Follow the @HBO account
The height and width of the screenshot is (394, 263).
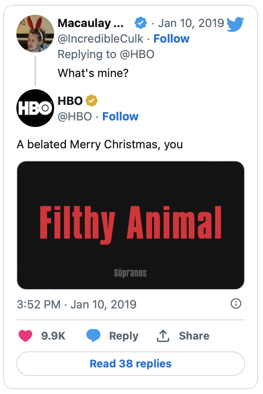click(120, 117)
